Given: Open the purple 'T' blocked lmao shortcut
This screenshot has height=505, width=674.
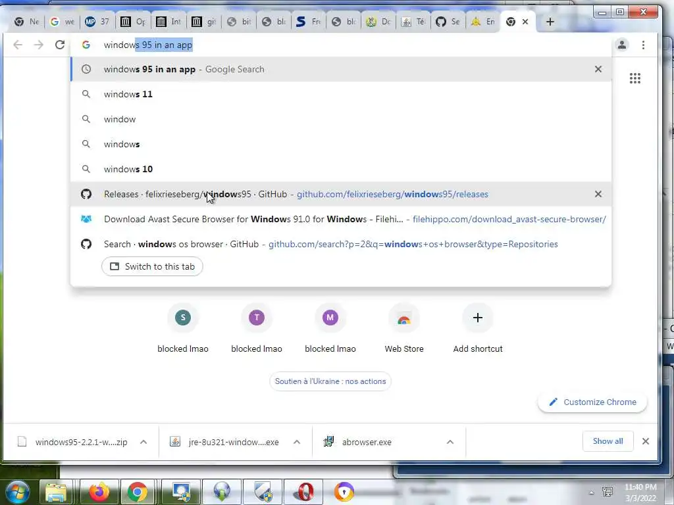Looking at the screenshot, I should tap(257, 318).
